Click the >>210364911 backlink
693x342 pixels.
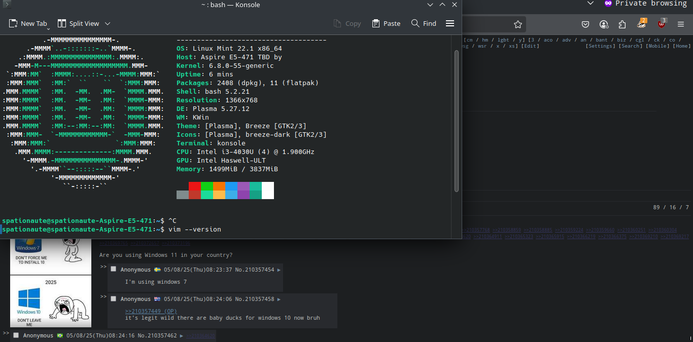[488, 237]
